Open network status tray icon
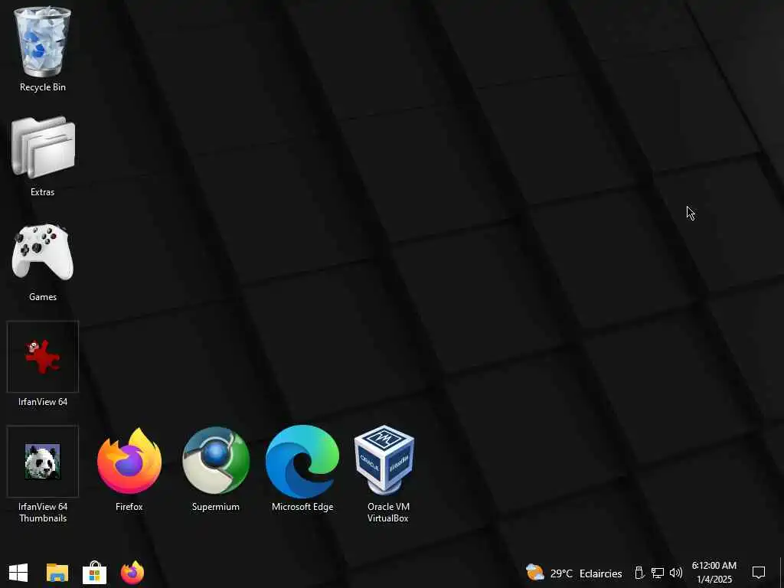The width and height of the screenshot is (784, 588). (x=657, y=573)
